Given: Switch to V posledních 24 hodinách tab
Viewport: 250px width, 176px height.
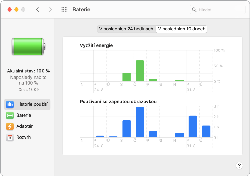Looking at the screenshot, I should (126, 29).
